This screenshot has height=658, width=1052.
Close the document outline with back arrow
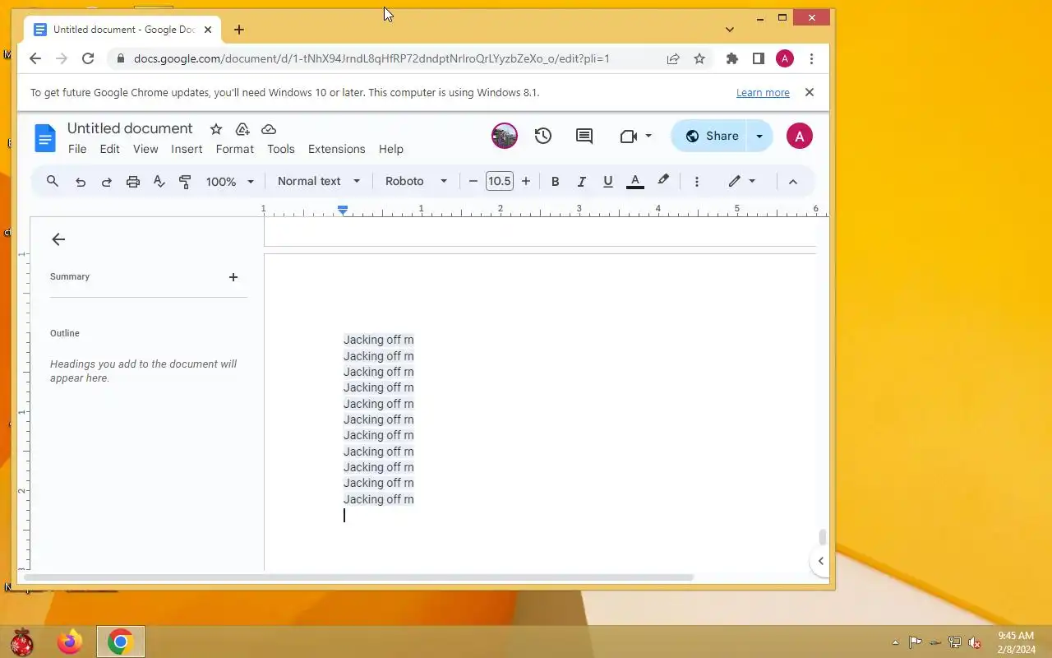tap(58, 239)
